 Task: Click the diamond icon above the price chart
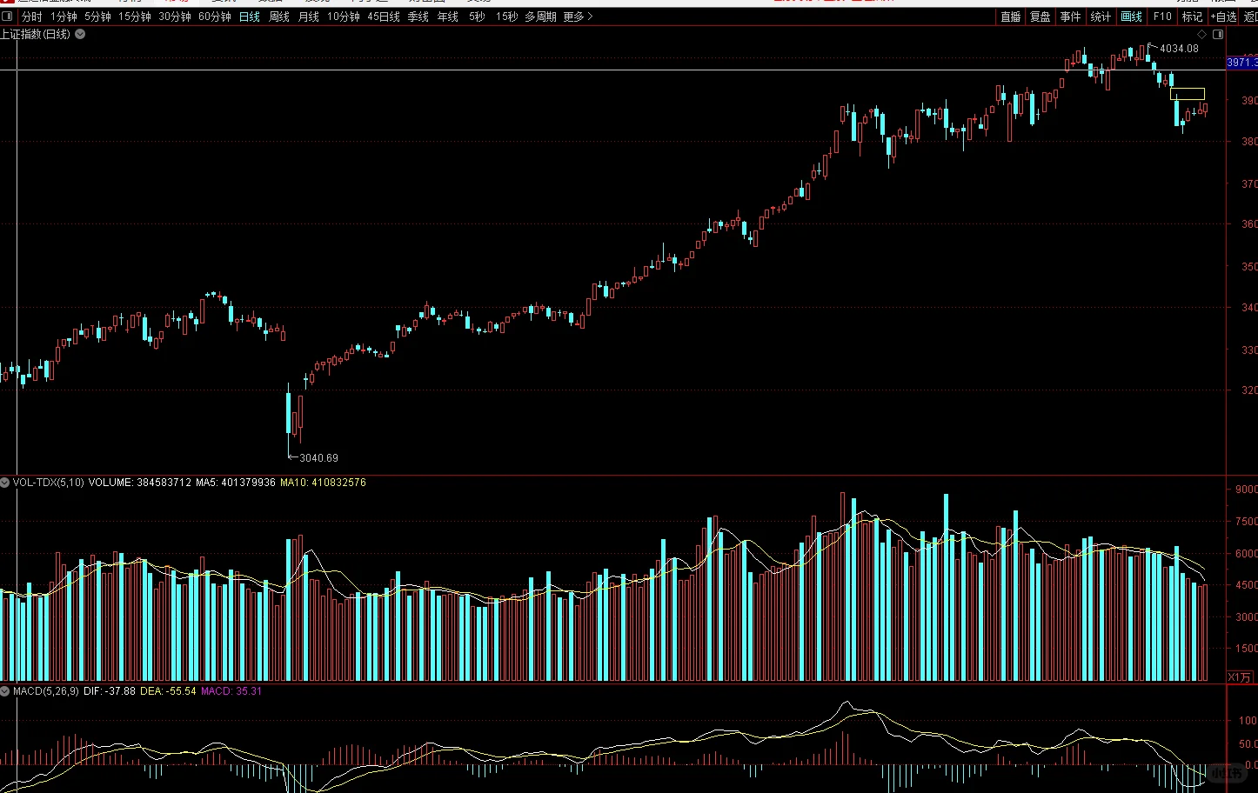tap(1202, 34)
